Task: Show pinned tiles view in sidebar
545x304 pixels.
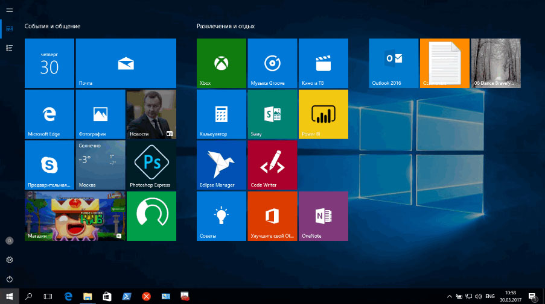Action: pos(10,29)
